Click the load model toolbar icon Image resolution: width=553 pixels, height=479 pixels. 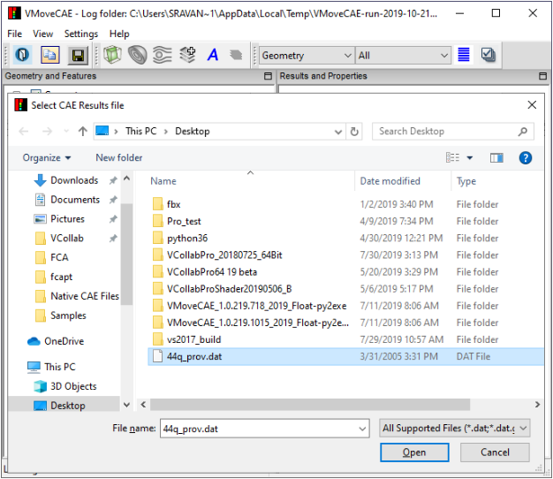pos(23,55)
